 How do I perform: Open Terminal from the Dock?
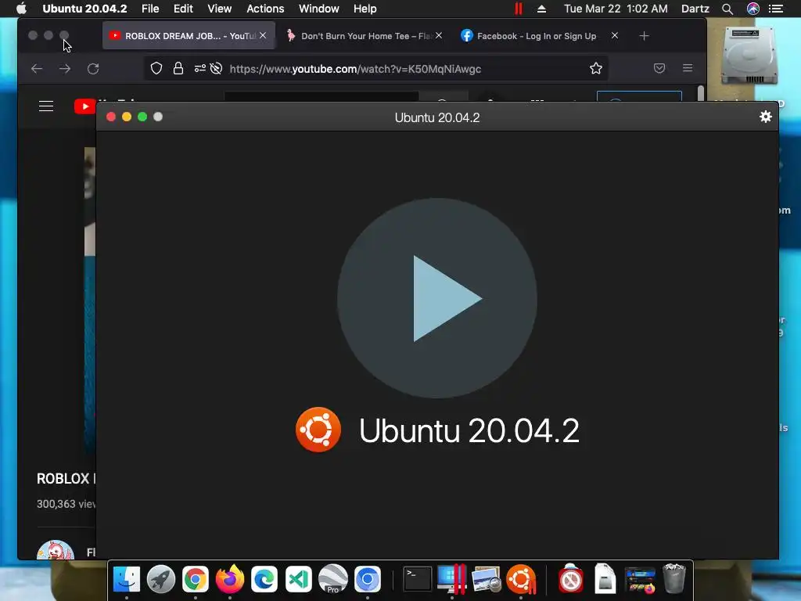point(418,579)
